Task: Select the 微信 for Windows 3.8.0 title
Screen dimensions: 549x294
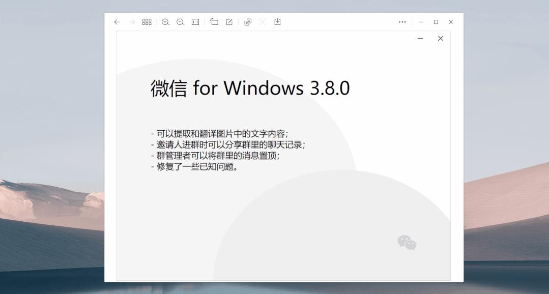Action: tap(250, 88)
